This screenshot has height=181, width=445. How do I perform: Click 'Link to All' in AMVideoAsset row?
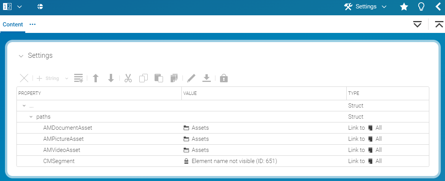[365, 150]
